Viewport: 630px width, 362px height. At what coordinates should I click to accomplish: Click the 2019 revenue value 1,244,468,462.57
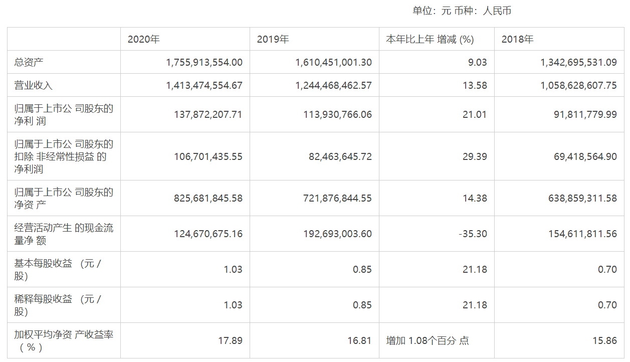coord(333,85)
